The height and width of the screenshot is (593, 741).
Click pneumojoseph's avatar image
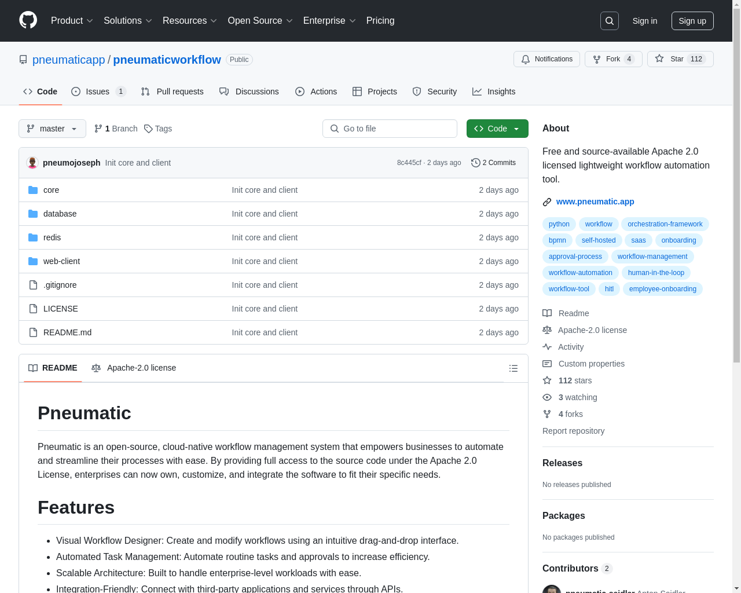point(32,163)
